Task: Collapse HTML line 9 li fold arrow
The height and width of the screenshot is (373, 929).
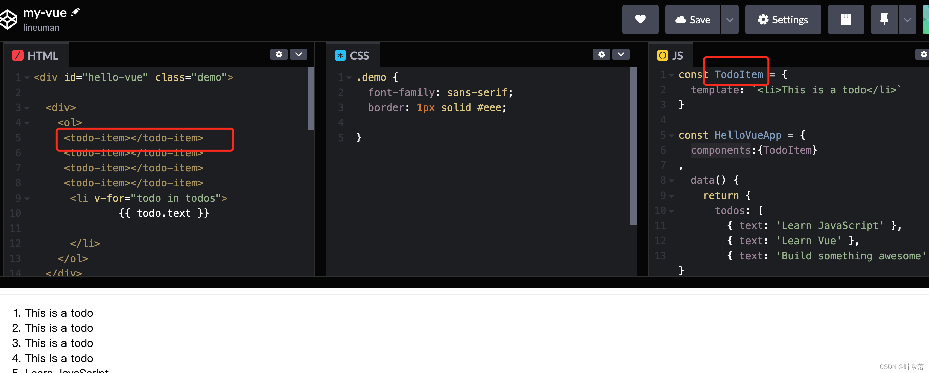Action: click(x=26, y=198)
